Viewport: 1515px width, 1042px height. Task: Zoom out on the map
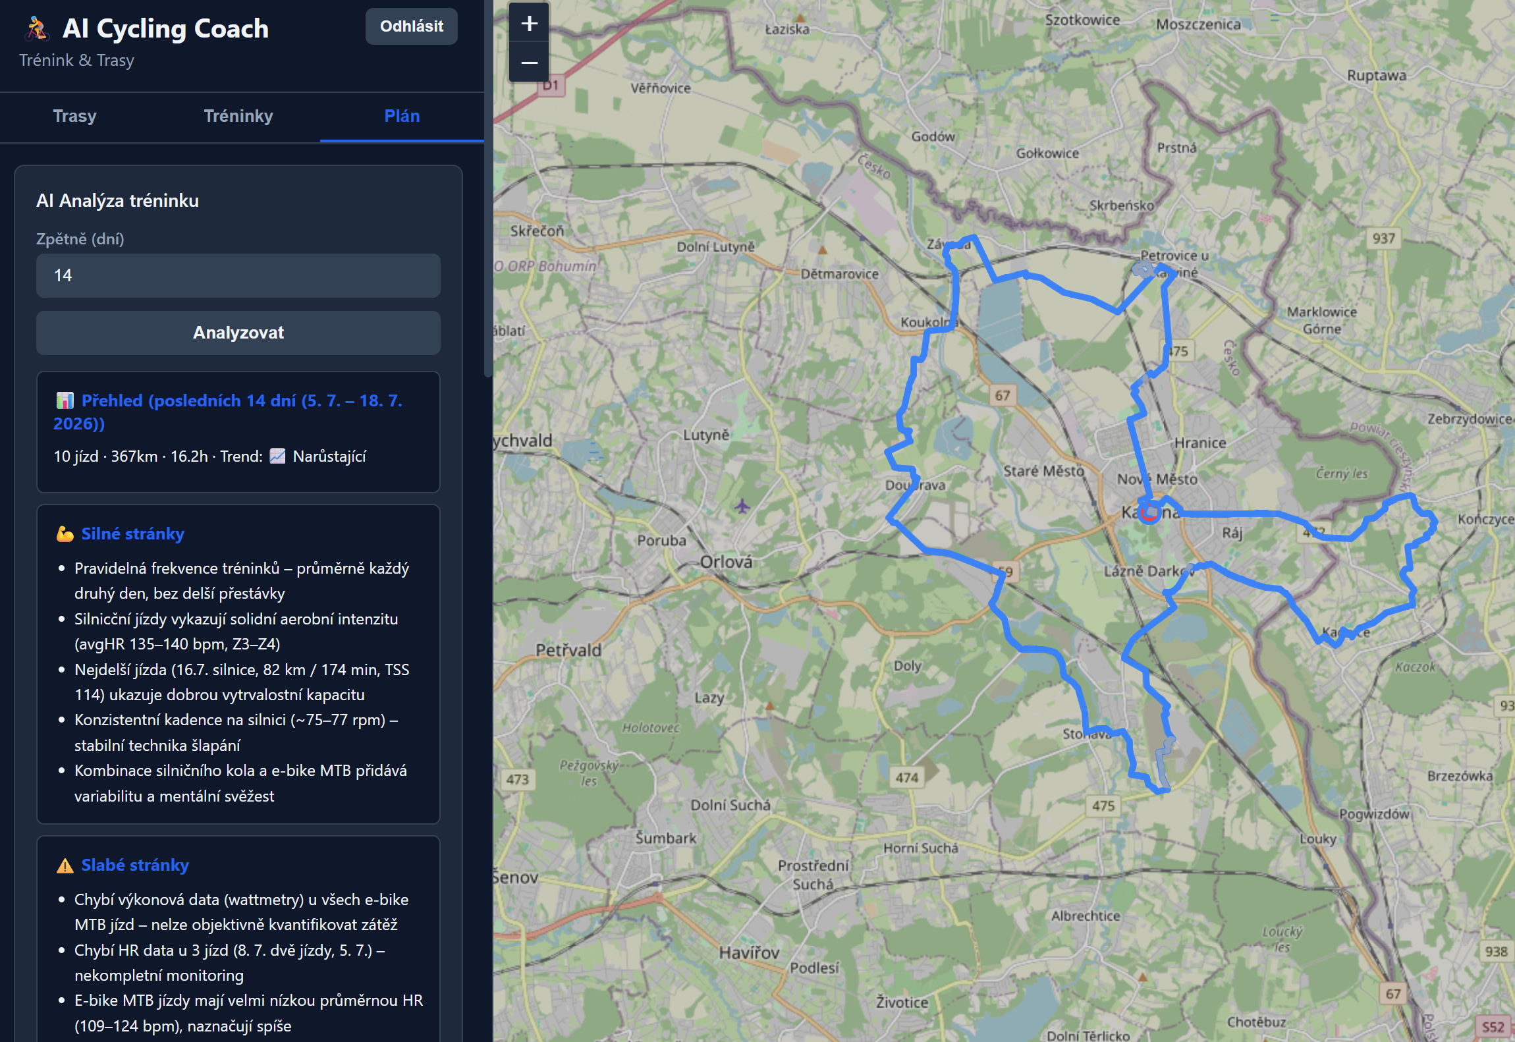(x=529, y=63)
